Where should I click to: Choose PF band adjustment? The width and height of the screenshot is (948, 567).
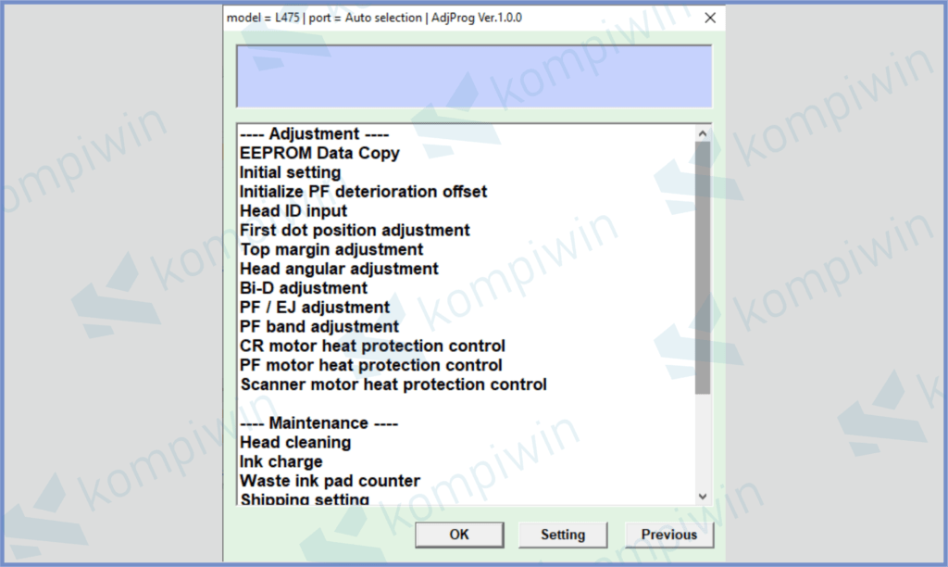click(x=318, y=327)
